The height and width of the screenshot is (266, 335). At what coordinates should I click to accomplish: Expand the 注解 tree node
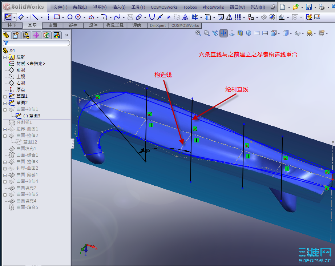(5, 57)
